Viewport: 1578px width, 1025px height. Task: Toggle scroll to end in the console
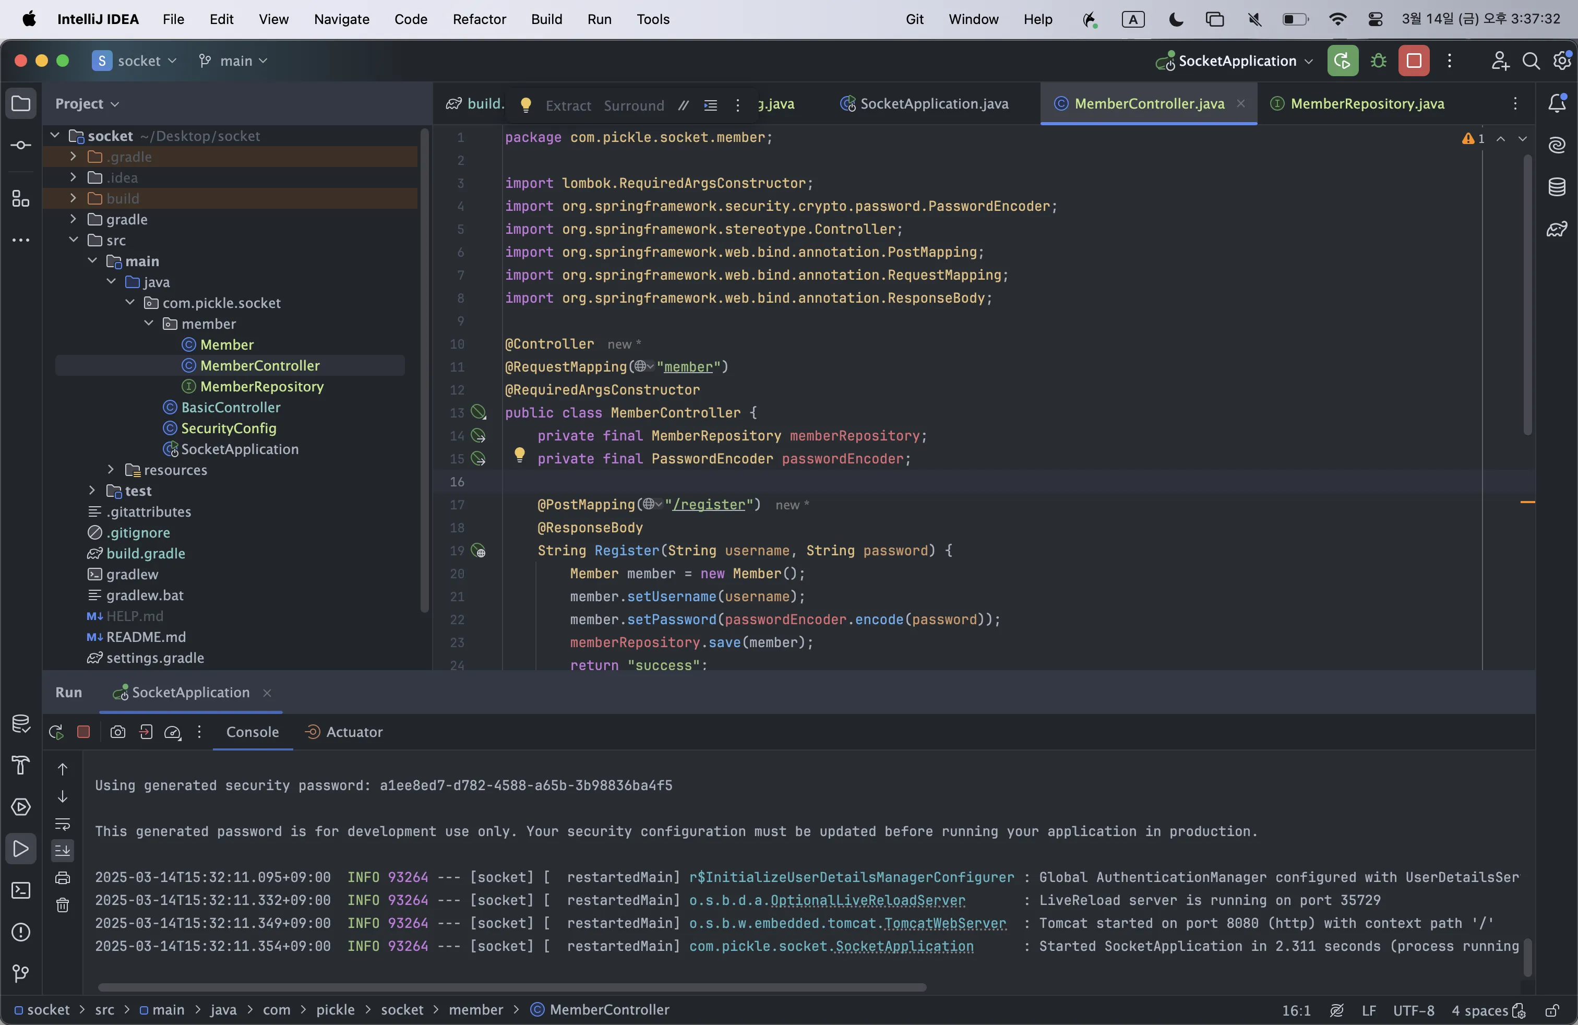tap(62, 850)
